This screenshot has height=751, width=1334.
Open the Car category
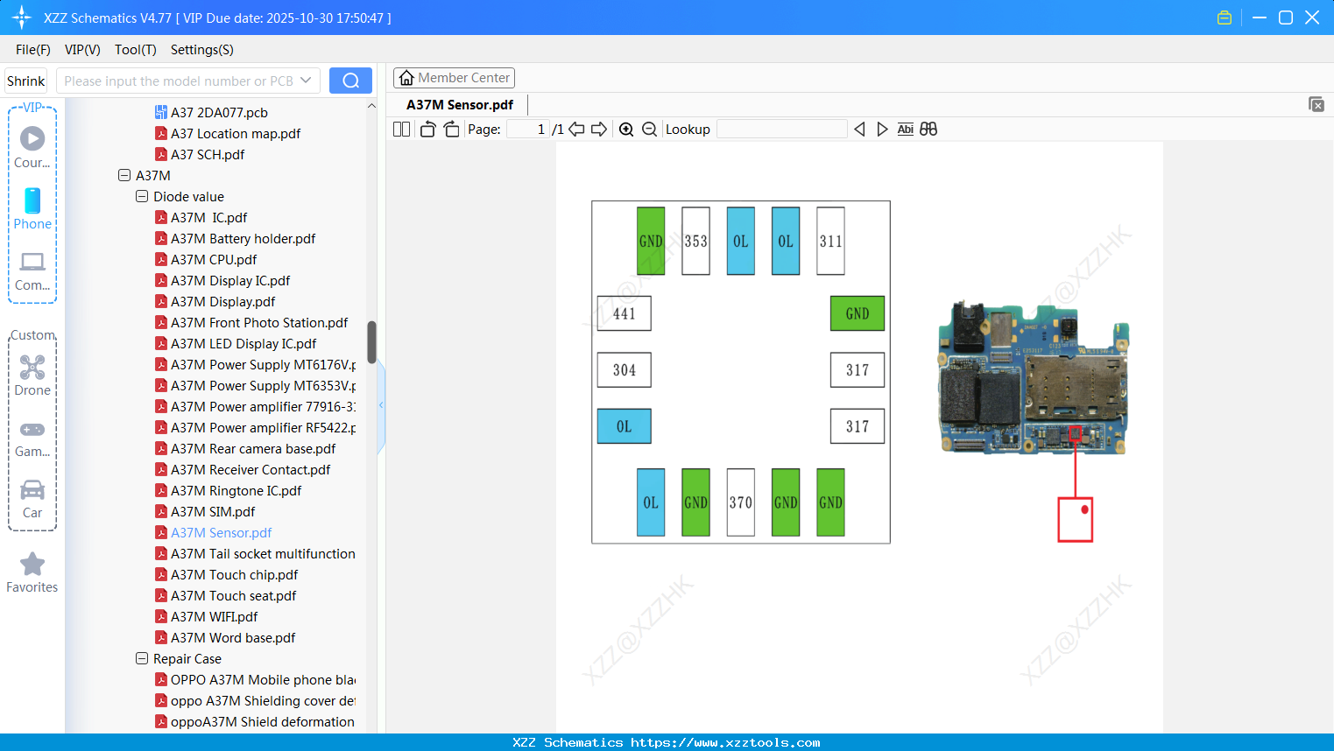pyautogui.click(x=32, y=498)
